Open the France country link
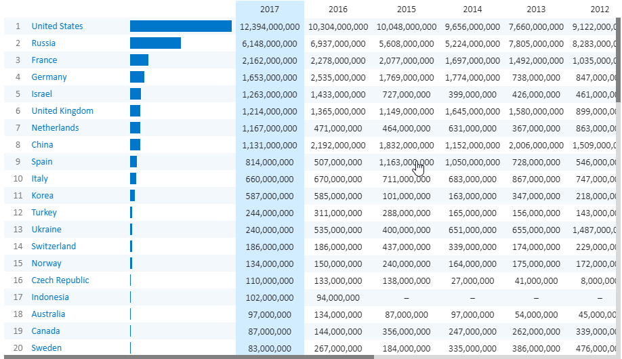The width and height of the screenshot is (622, 359). pos(44,60)
